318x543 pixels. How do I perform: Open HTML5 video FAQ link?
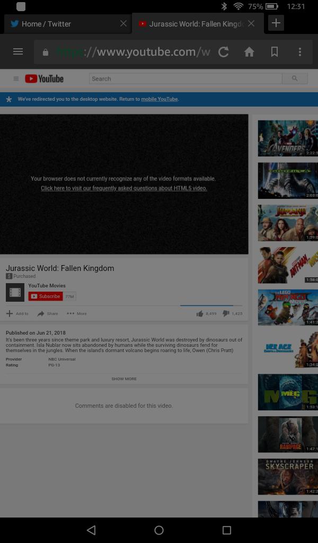tap(124, 188)
